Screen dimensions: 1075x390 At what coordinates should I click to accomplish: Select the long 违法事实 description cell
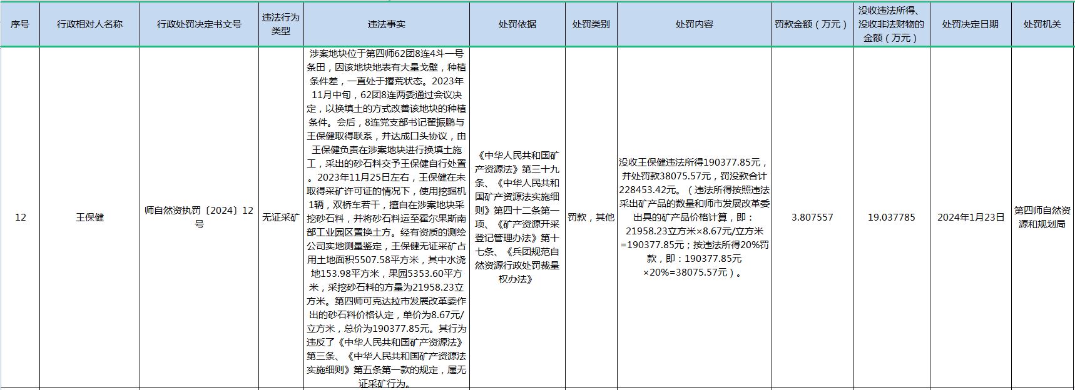click(386, 217)
